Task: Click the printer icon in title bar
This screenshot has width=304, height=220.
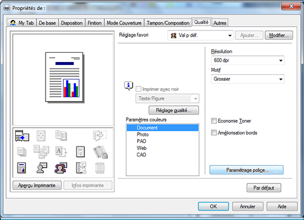Action: (x=7, y=9)
